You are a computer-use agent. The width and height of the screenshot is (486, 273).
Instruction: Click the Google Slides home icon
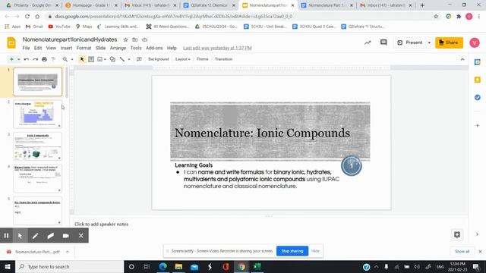click(x=11, y=42)
